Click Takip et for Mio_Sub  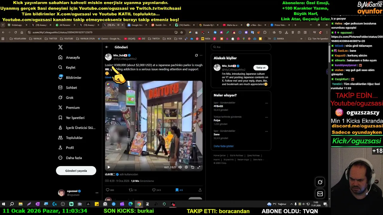(261, 68)
